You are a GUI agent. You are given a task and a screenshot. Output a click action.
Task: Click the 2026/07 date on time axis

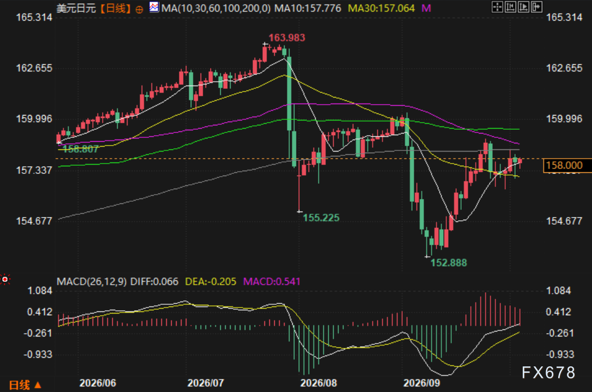206,383
